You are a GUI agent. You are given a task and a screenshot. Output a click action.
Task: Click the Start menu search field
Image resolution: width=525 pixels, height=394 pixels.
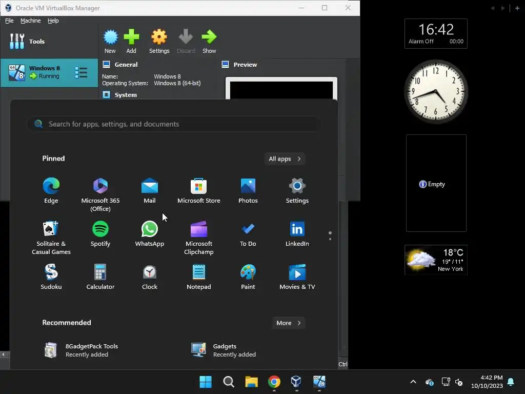click(x=174, y=124)
